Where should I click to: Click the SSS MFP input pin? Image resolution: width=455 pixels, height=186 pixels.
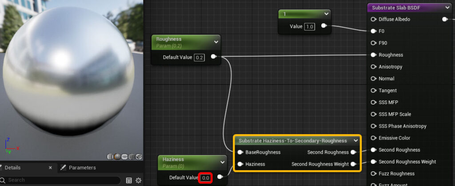[373, 102]
